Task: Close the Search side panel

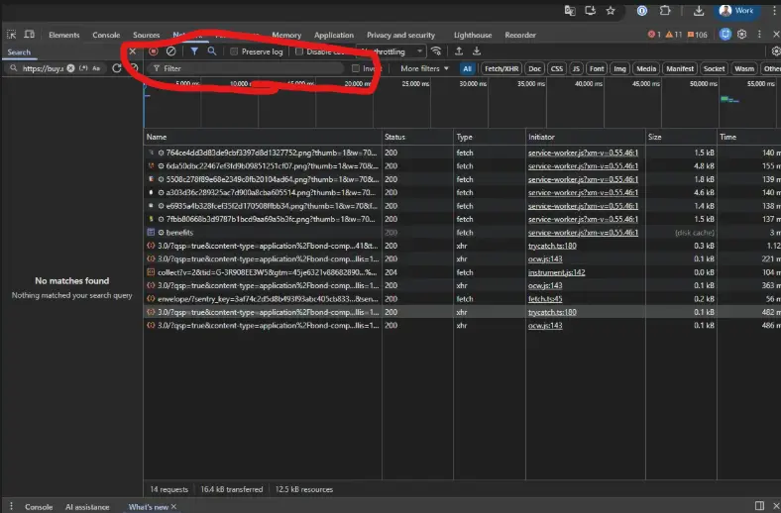Action: pos(133,51)
